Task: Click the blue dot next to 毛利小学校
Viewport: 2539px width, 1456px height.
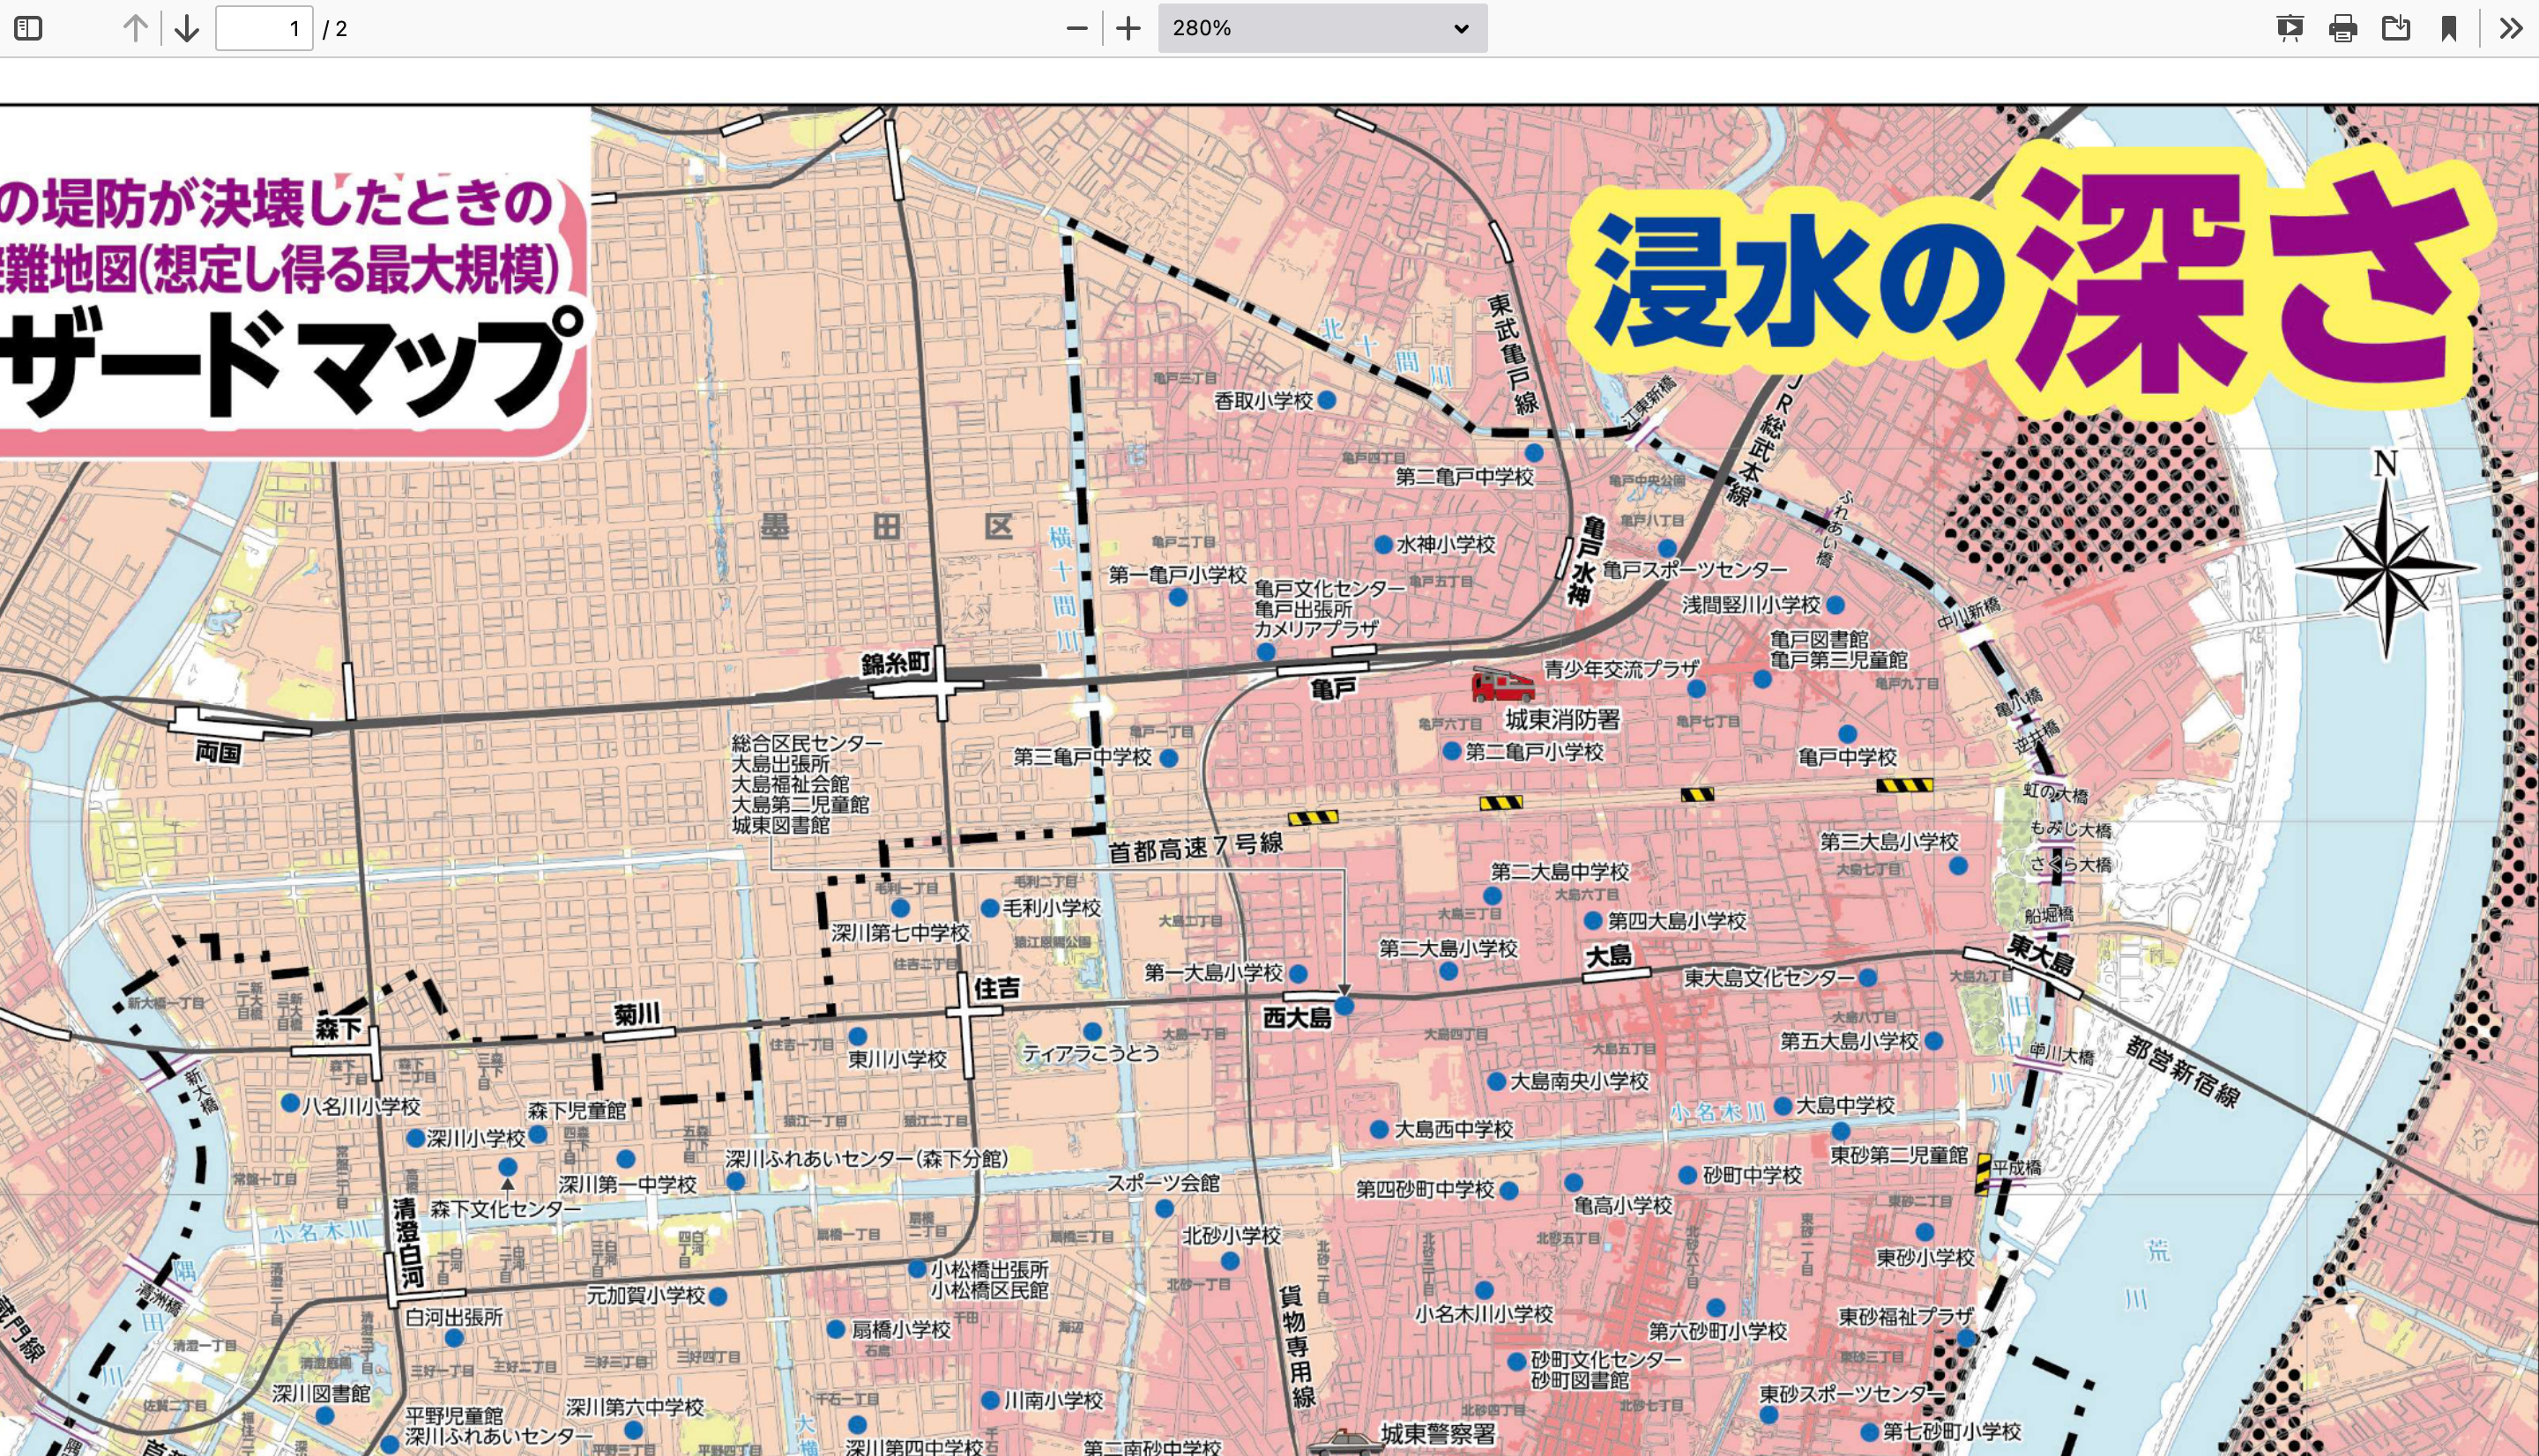Action: (x=990, y=908)
